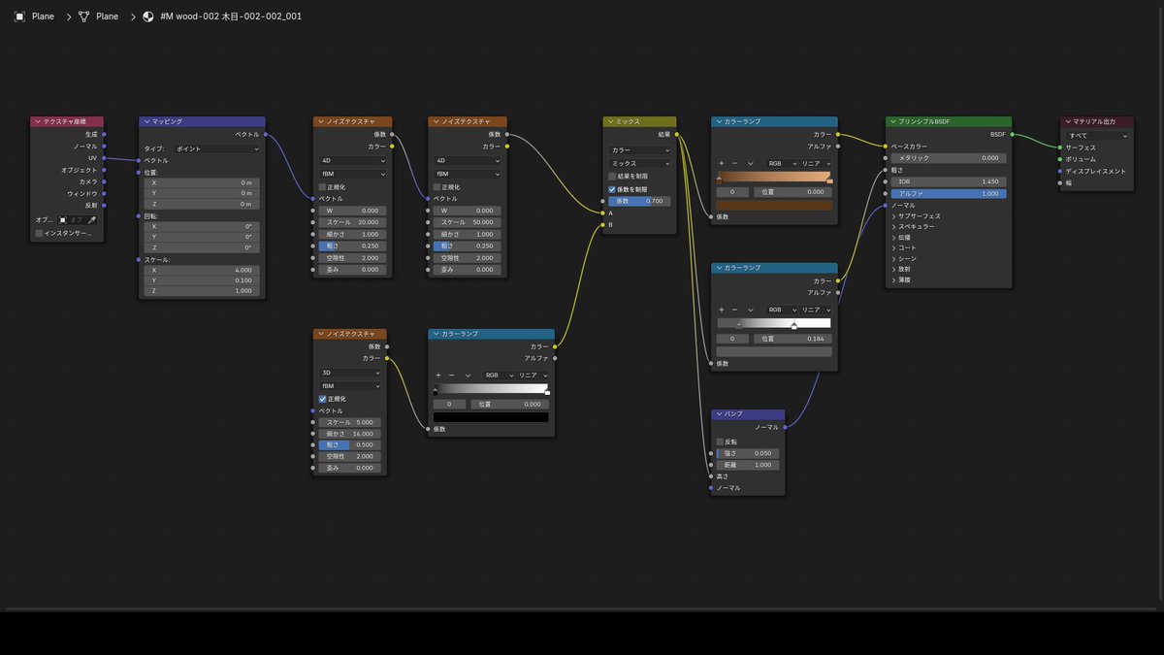Image resolution: width=1164 pixels, height=655 pixels.
Task: Remove a color stop with − in black-swatch カラーランプ
Action: click(x=451, y=375)
